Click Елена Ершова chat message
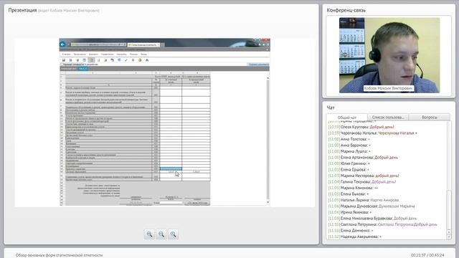 pos(349,170)
